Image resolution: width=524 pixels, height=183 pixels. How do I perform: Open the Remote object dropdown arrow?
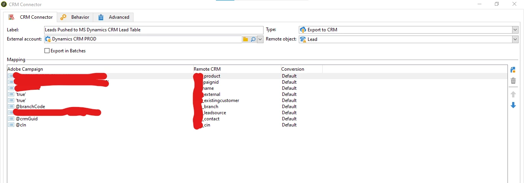click(x=515, y=39)
